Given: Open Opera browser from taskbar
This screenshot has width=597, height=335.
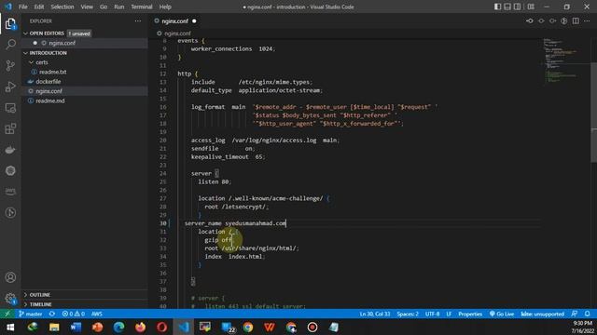Looking at the screenshot, I should point(161,327).
